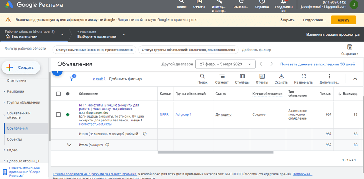Click Change view mode link
The height and width of the screenshot is (179, 364).
[x=333, y=34]
